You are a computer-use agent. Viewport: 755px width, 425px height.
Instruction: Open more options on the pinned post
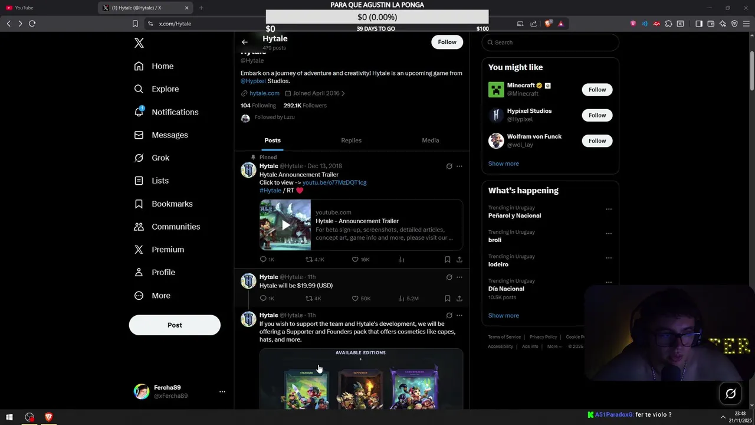point(459,166)
